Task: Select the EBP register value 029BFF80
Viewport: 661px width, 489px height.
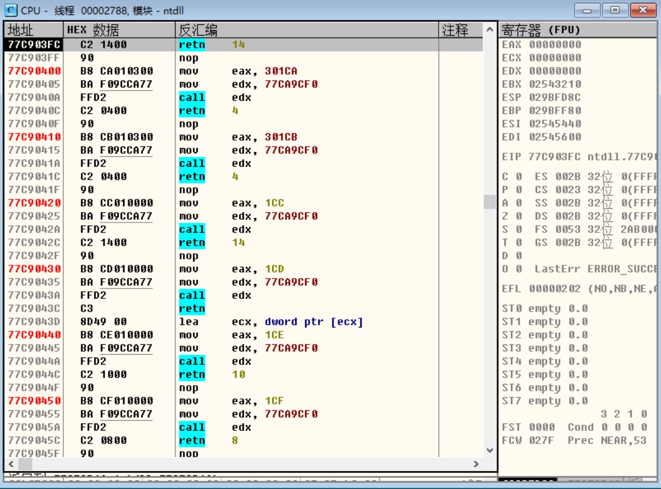Action: [x=555, y=110]
